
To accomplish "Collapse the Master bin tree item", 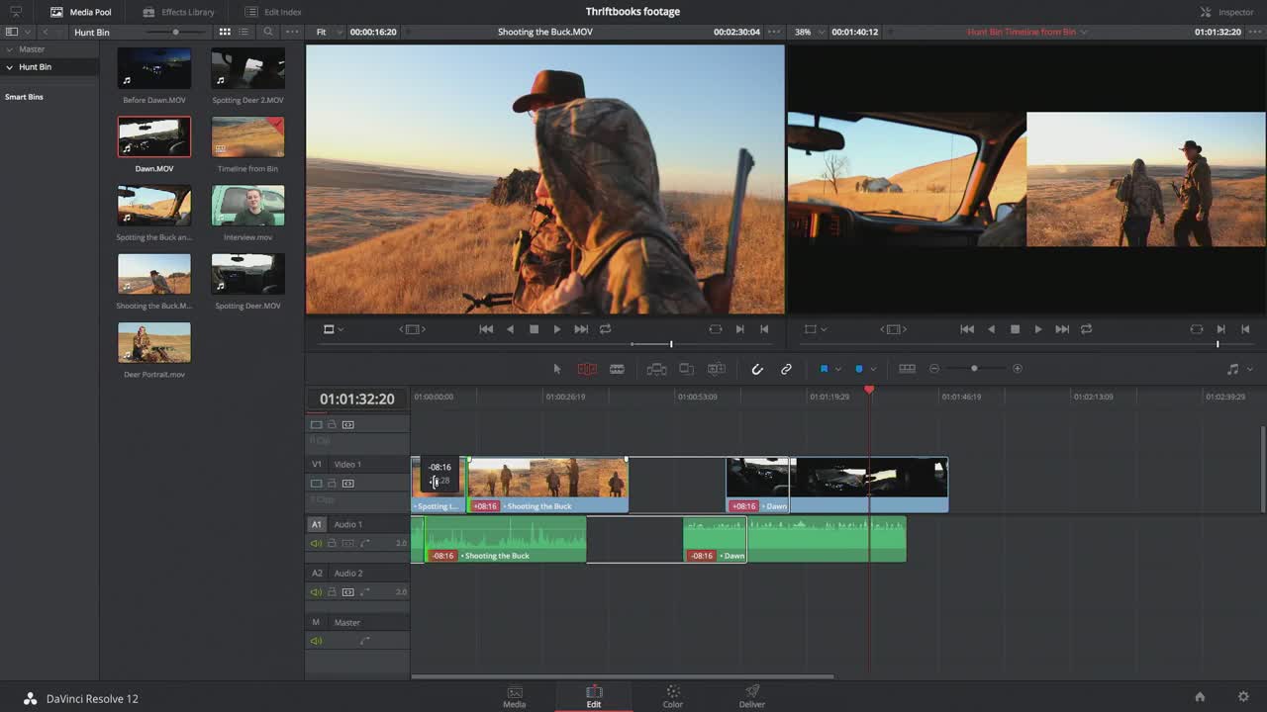I will click(x=9, y=49).
